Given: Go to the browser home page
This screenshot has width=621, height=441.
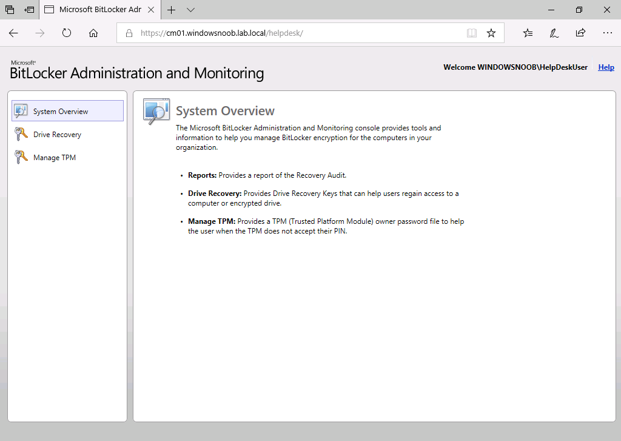Looking at the screenshot, I should click(93, 33).
